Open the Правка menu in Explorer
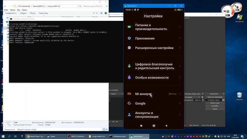The height and width of the screenshot is (139, 247). 13,10
